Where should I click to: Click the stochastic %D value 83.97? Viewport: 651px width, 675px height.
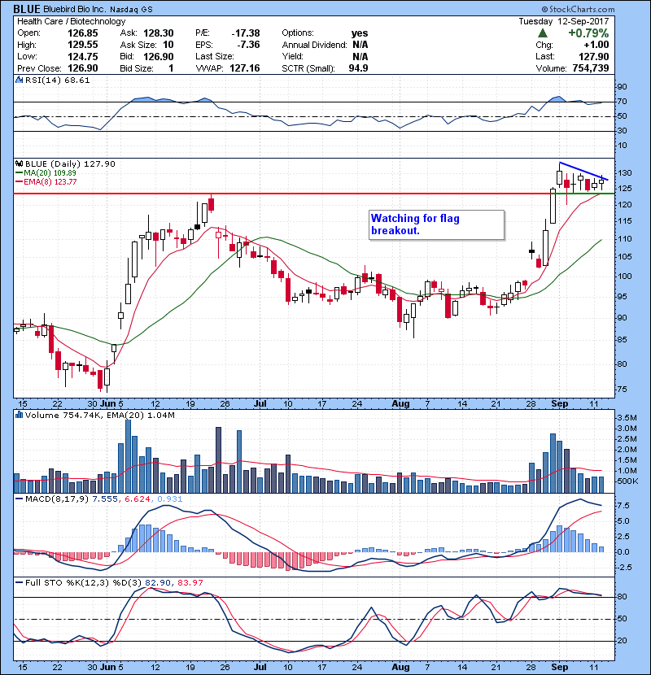pyautogui.click(x=190, y=582)
